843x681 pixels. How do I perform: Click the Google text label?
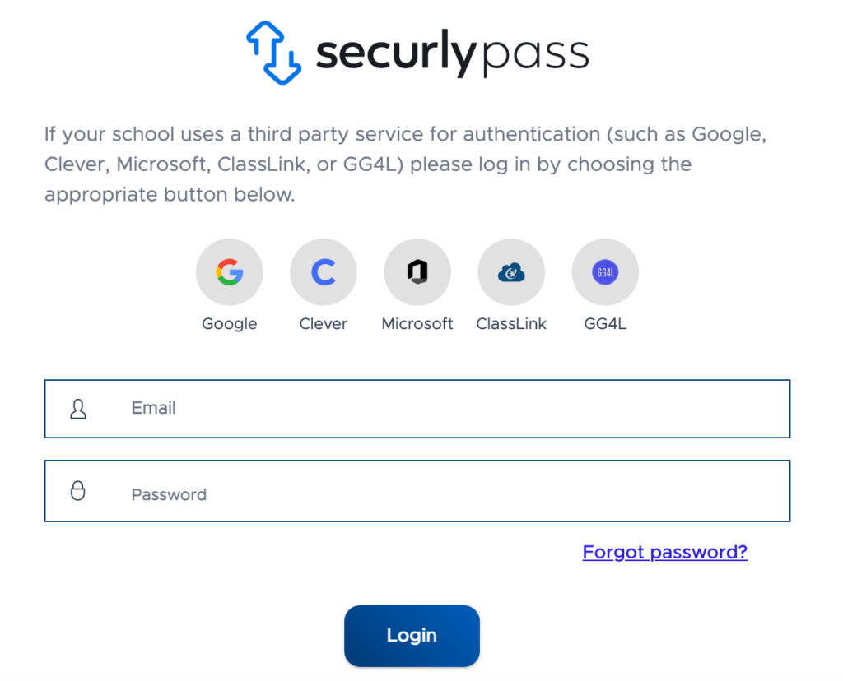point(230,324)
